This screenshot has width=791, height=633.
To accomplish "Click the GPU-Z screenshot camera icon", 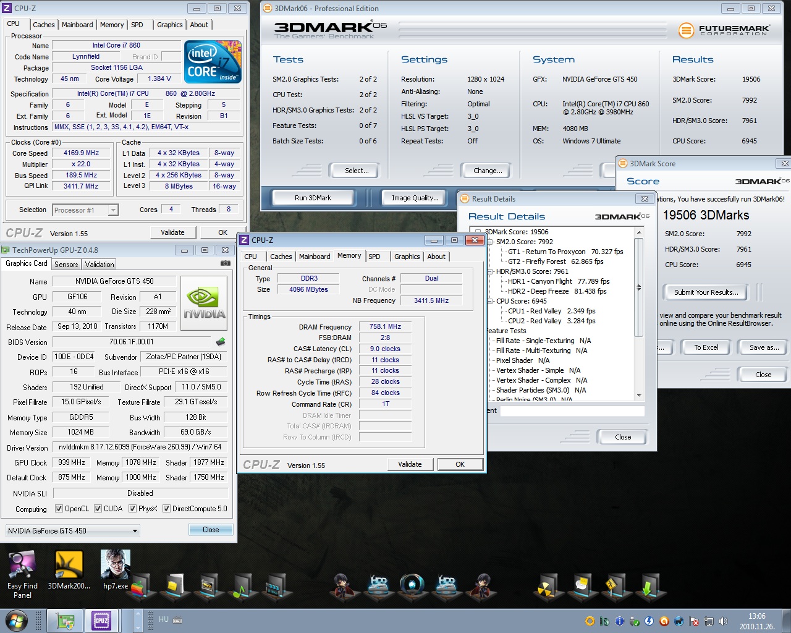I will tap(226, 263).
